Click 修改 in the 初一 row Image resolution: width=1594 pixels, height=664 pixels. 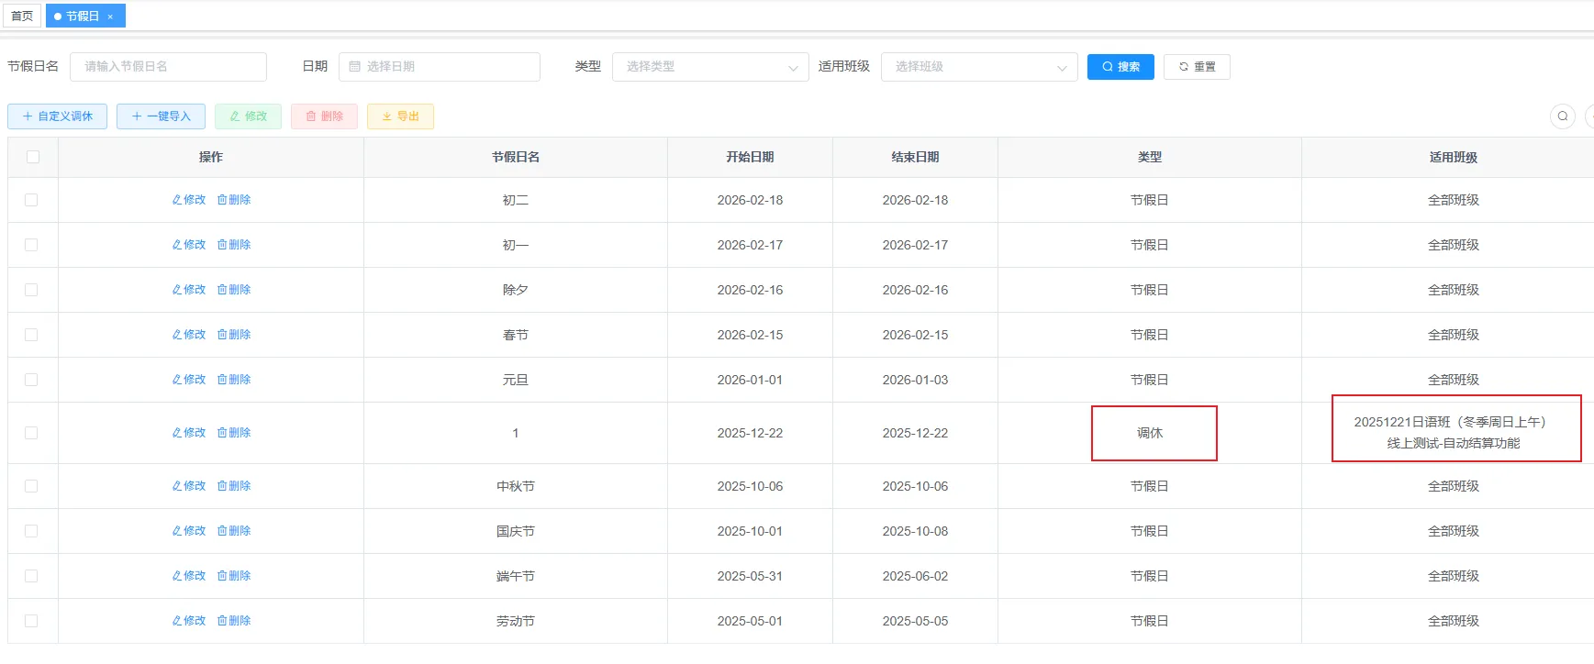tap(189, 245)
